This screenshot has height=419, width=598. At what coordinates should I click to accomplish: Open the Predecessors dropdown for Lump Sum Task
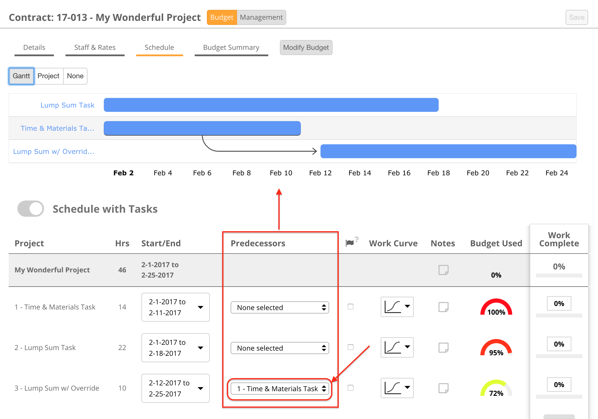pos(280,348)
